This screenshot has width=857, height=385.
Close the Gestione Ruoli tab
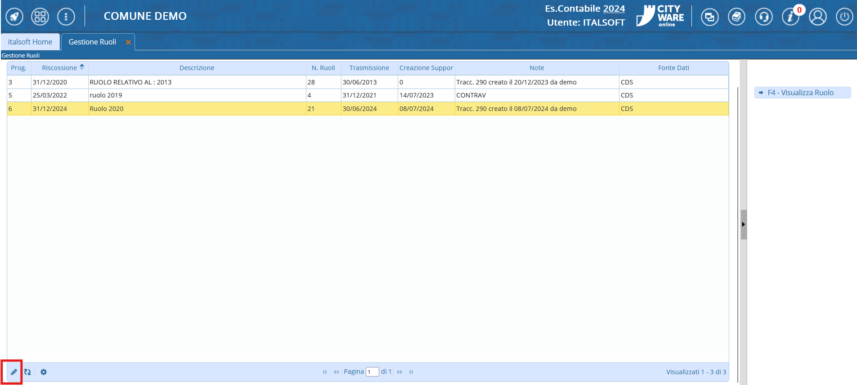(128, 42)
